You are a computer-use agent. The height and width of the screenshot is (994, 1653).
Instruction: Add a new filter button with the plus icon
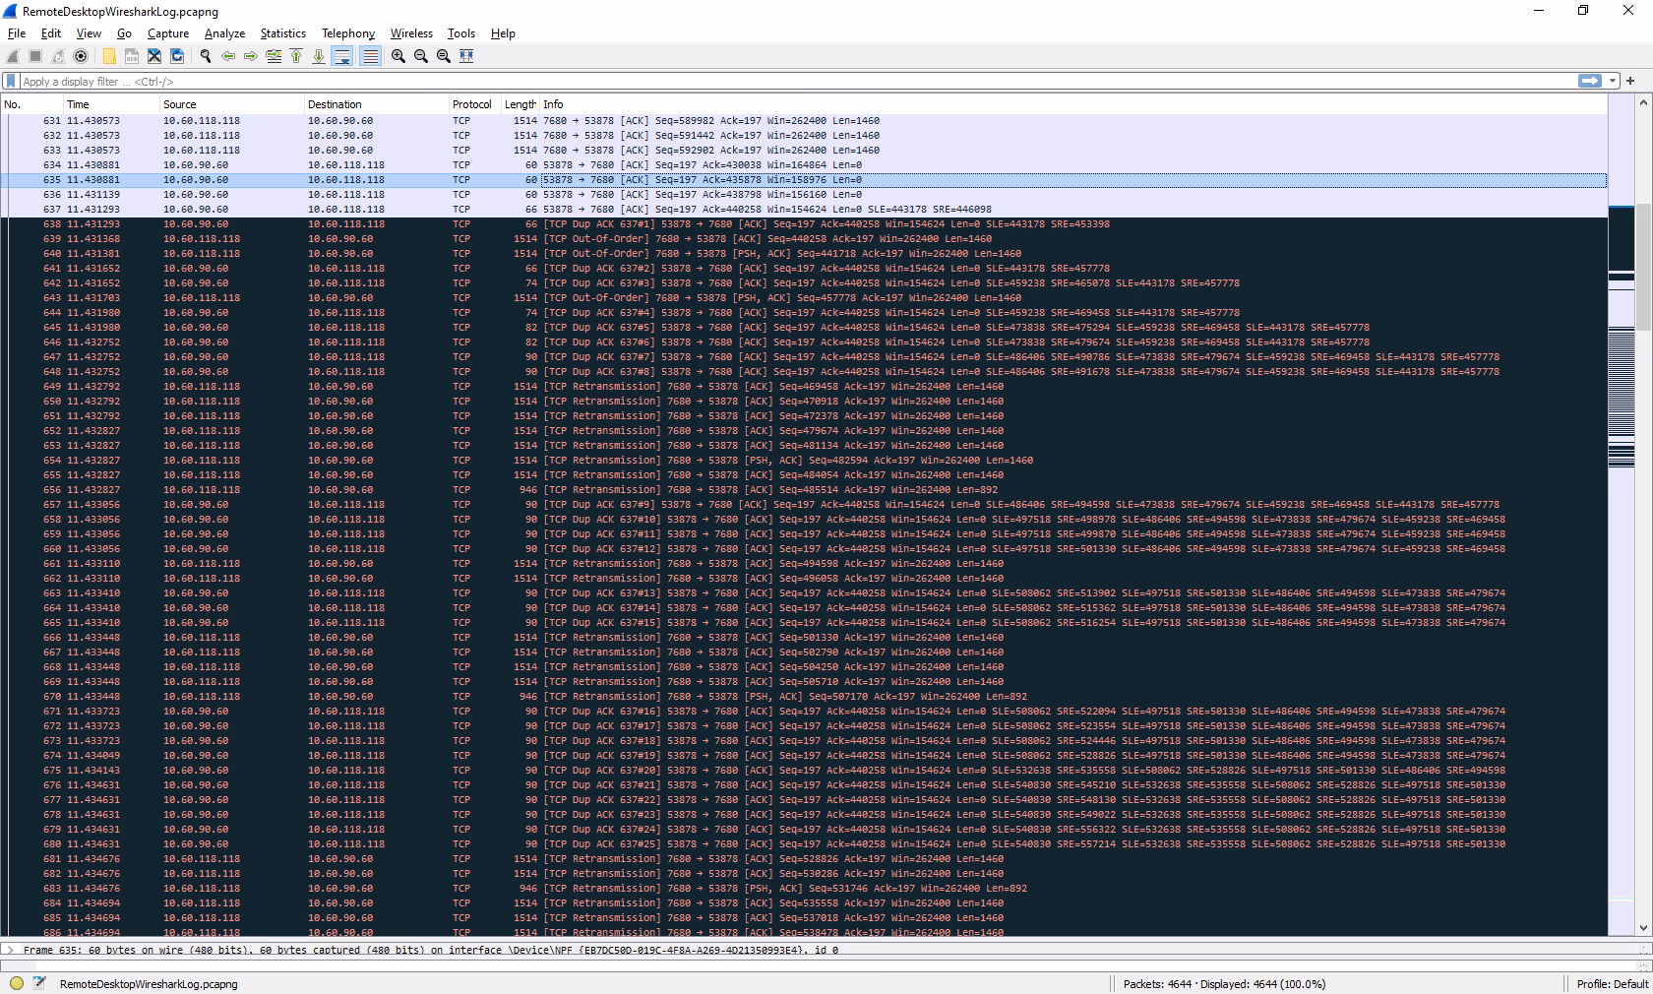[1631, 81]
